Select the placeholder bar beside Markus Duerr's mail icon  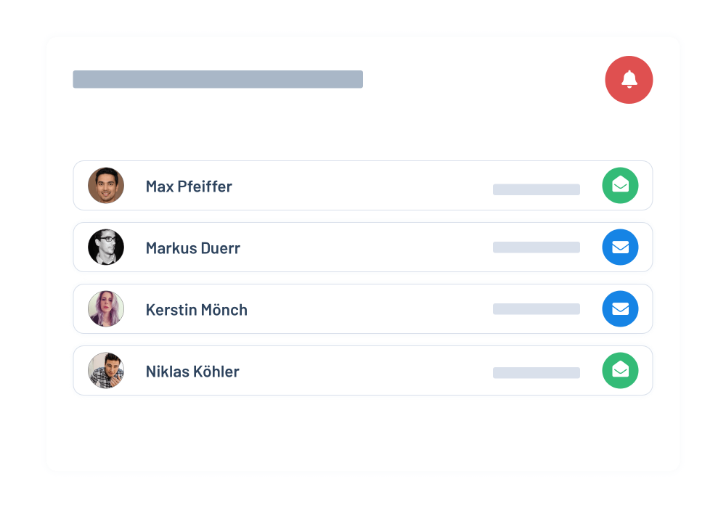[x=536, y=247]
